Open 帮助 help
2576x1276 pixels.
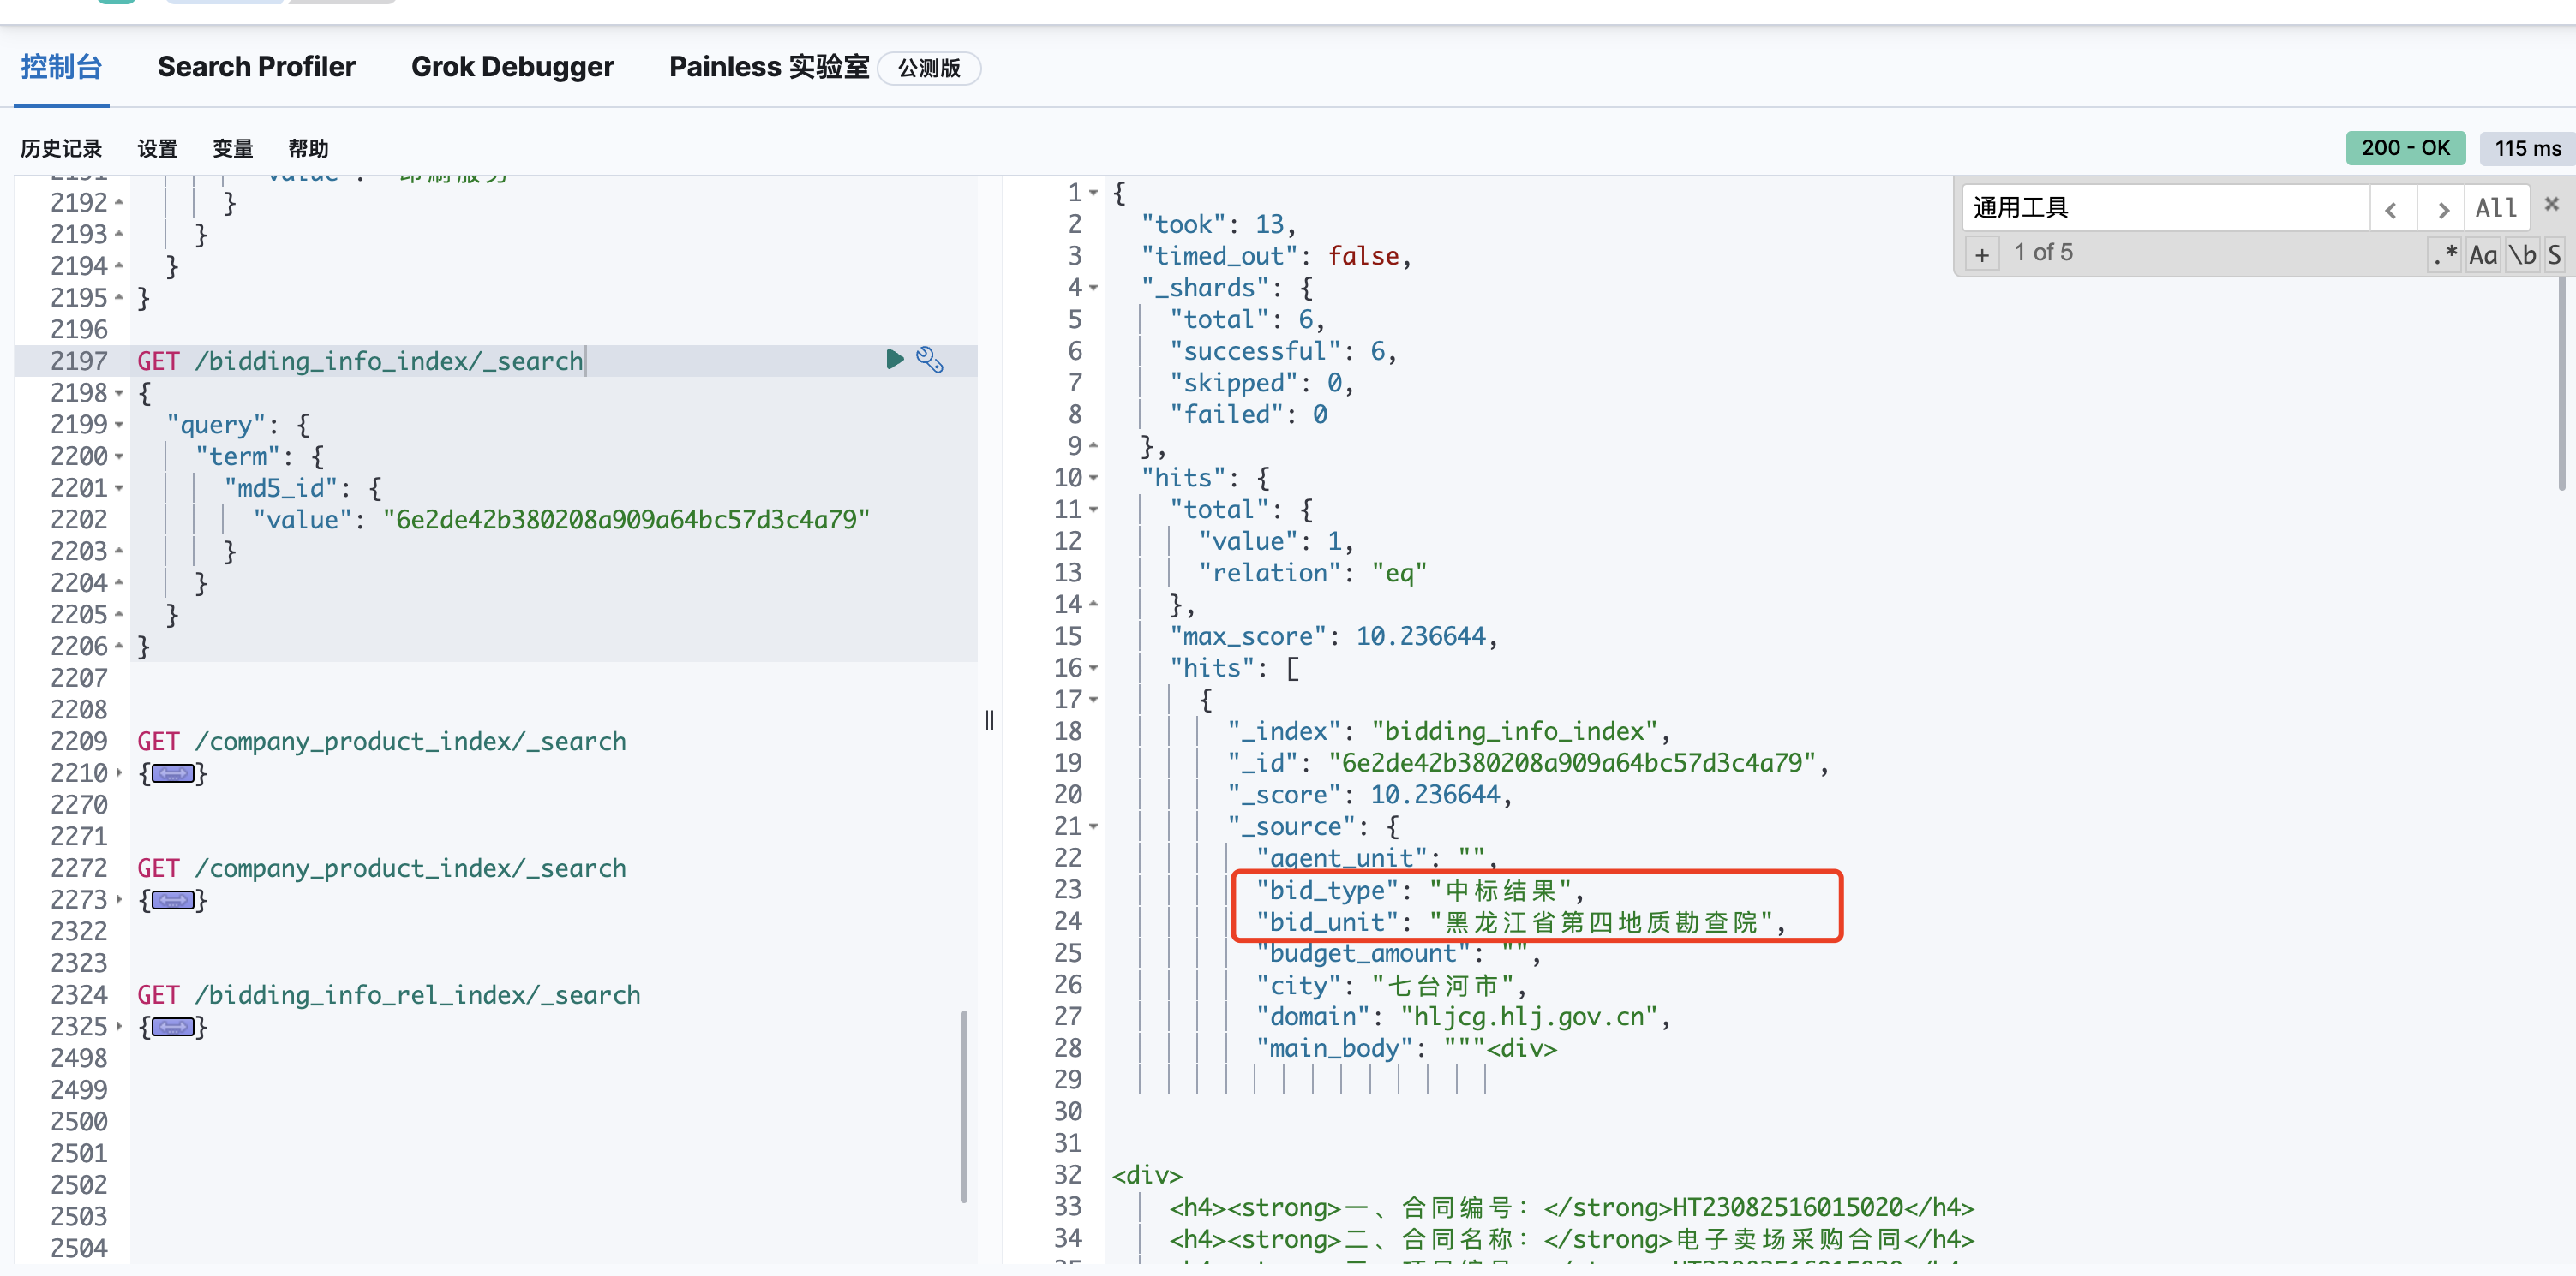click(308, 149)
